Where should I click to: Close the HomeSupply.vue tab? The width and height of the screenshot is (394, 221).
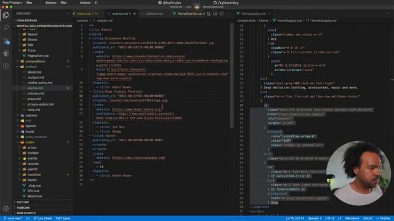(x=269, y=14)
